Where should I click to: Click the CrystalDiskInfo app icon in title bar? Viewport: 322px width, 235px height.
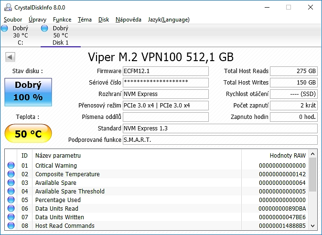8,8
